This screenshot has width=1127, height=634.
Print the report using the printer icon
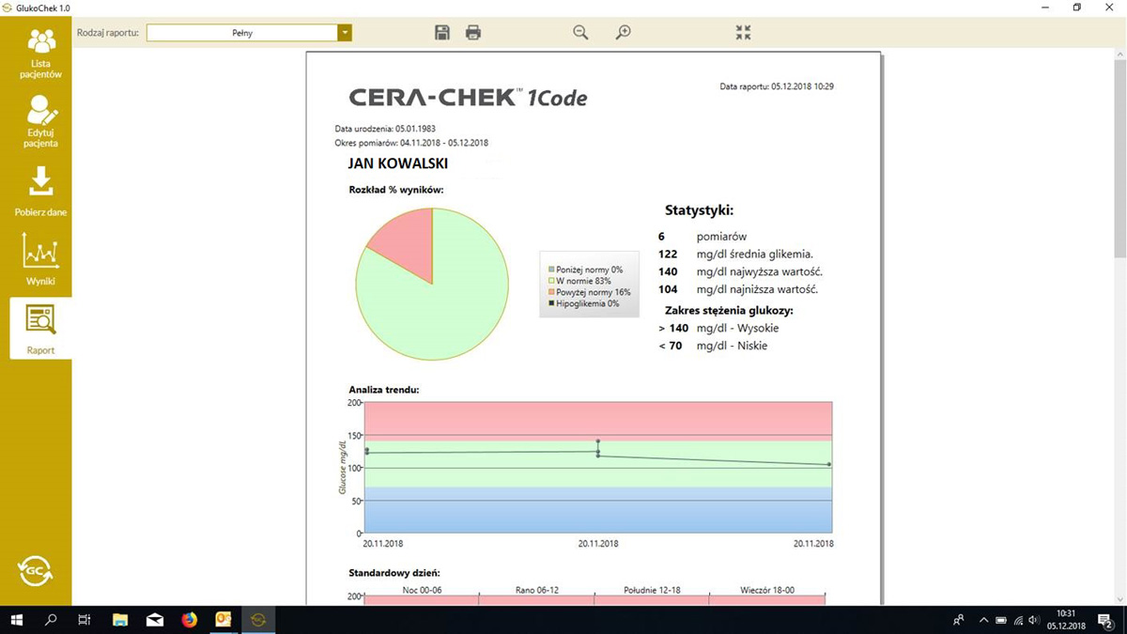[473, 33]
